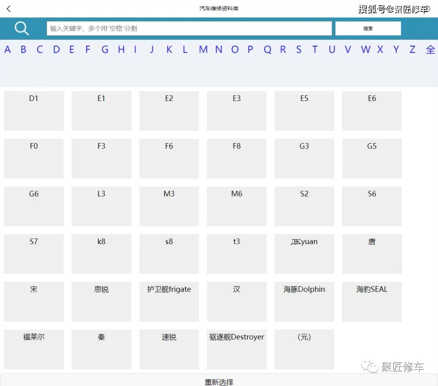Choose the S2 tile
The image size is (438, 386).
pos(304,206)
